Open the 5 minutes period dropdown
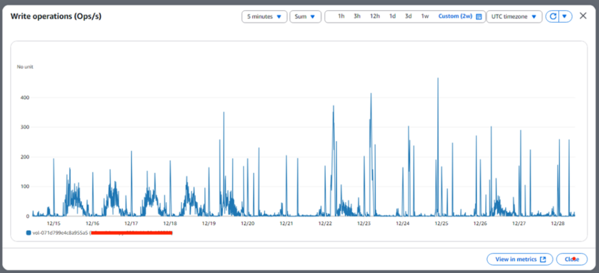Viewport: 599px width, 273px height. (x=264, y=16)
